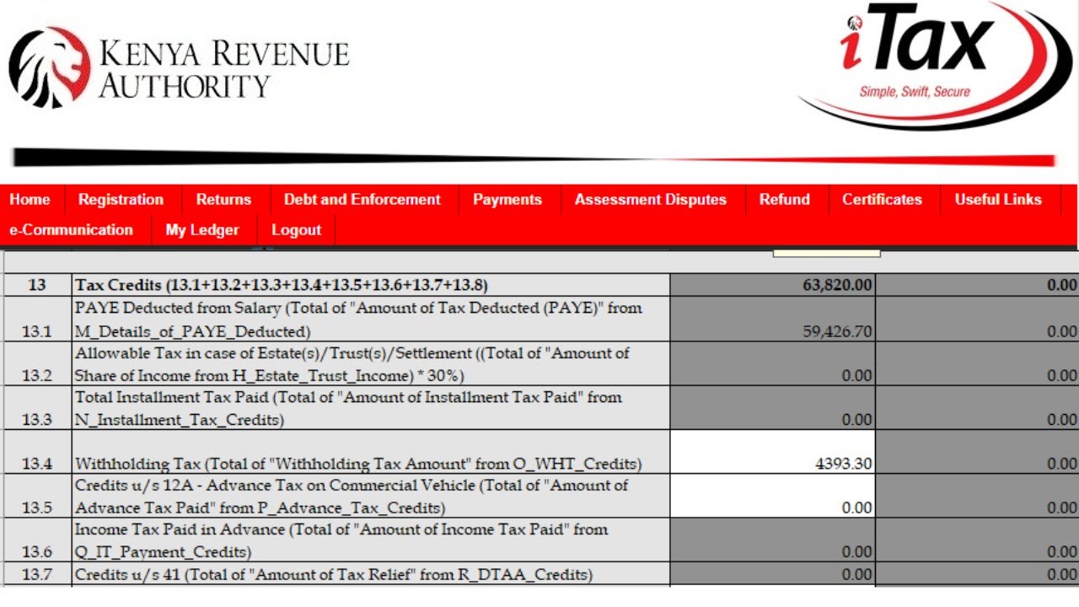
Task: Open the Refund menu
Action: [785, 200]
